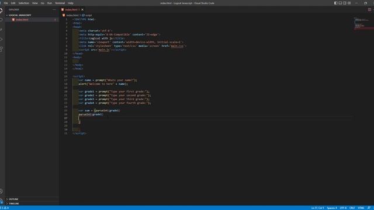Click Spaces: 4 indentation status item
The height and width of the screenshot is (210, 374).
pyautogui.click(x=332, y=208)
